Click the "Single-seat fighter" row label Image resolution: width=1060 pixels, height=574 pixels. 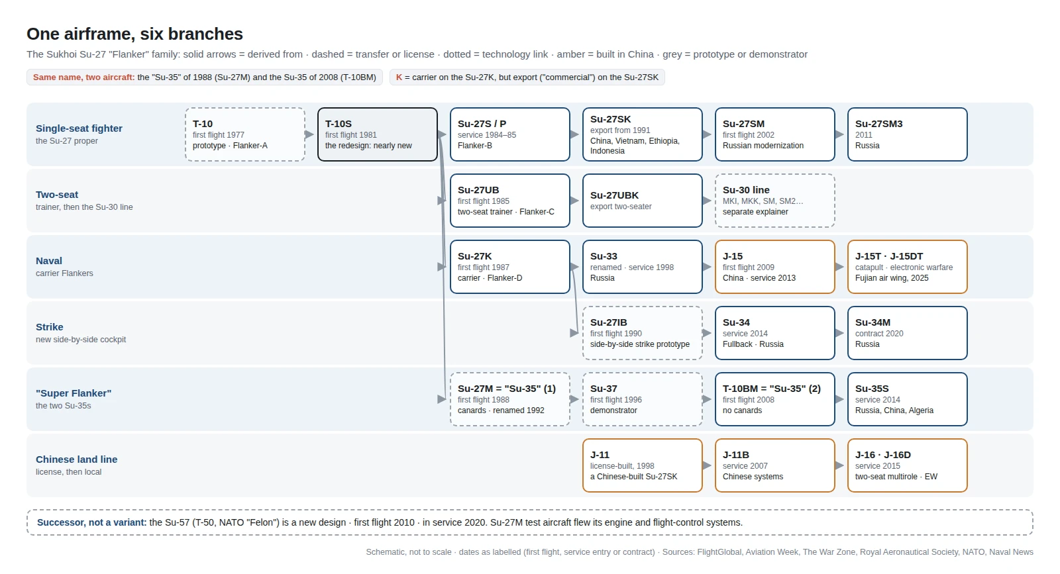click(x=79, y=128)
